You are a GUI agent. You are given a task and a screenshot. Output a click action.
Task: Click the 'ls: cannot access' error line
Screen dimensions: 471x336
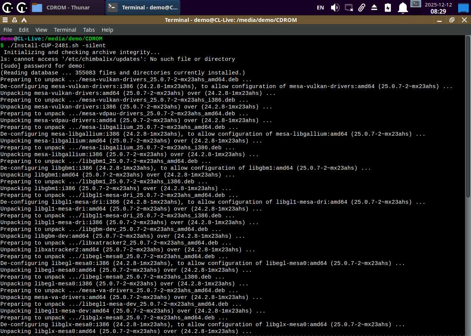[x=118, y=59]
